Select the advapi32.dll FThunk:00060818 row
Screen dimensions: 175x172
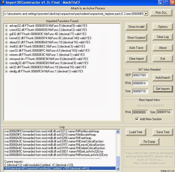pos(48,26)
